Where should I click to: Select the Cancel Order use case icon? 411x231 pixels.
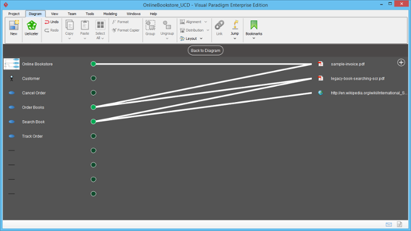(12, 93)
